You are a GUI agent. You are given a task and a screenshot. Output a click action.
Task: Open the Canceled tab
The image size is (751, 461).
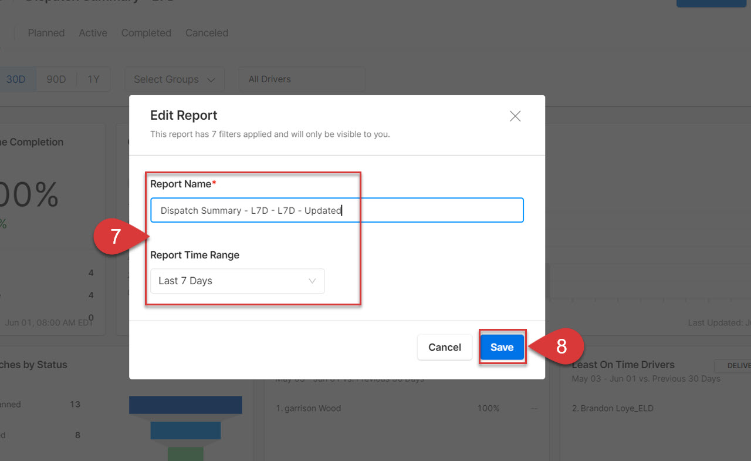[x=207, y=33]
